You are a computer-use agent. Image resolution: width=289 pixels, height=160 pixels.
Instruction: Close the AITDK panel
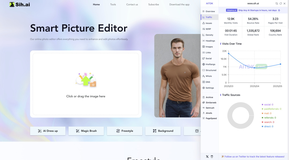point(284,3)
